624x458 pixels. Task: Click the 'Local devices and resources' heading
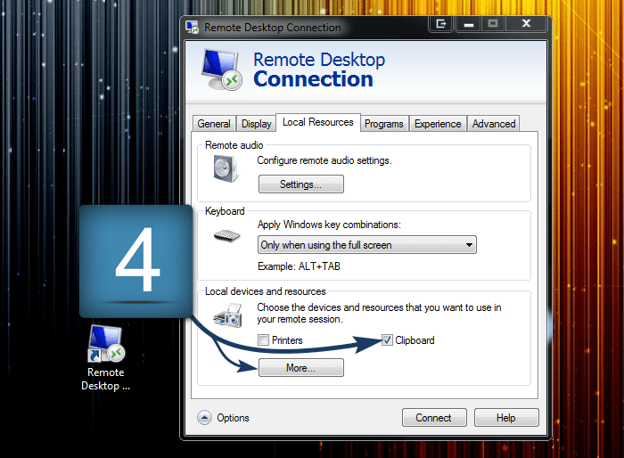coord(266,291)
